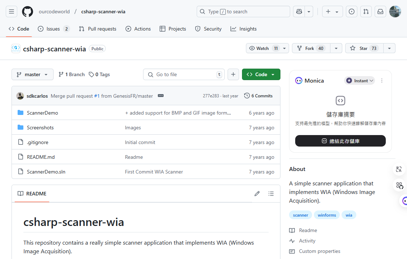Viewport: 407px width, 259px height.
Task: View the 6 Commits history
Action: [x=258, y=96]
